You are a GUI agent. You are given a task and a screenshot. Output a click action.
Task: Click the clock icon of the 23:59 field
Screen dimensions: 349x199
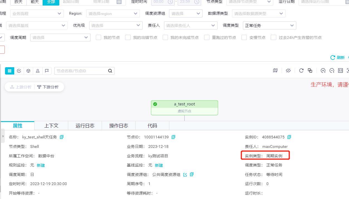click(197, 2)
